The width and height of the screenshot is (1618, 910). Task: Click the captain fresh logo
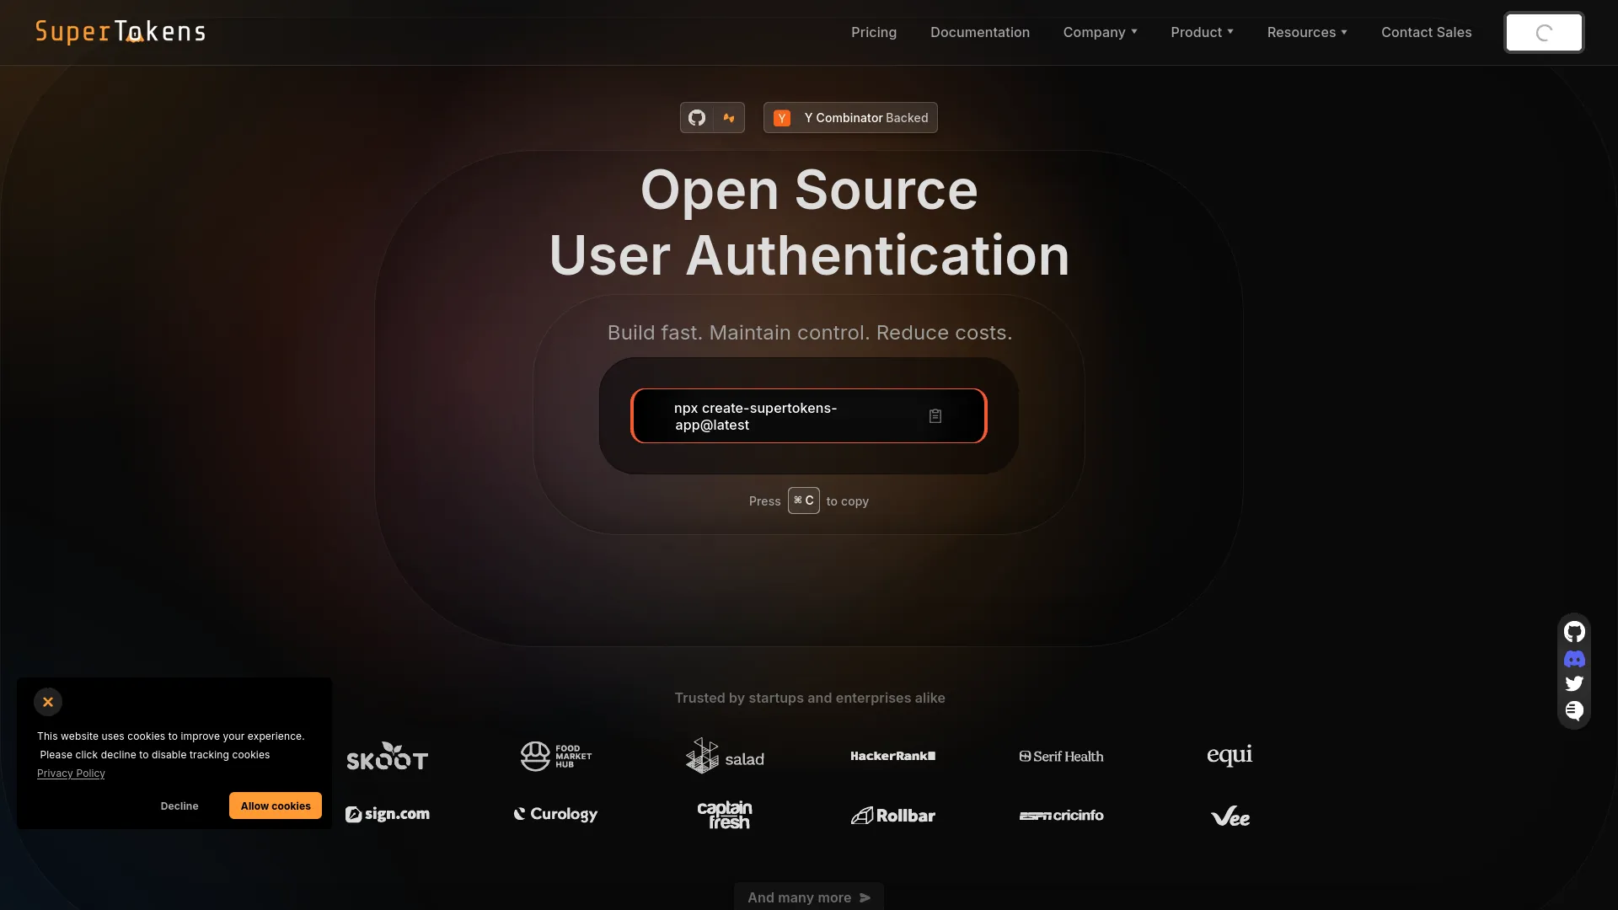725,815
